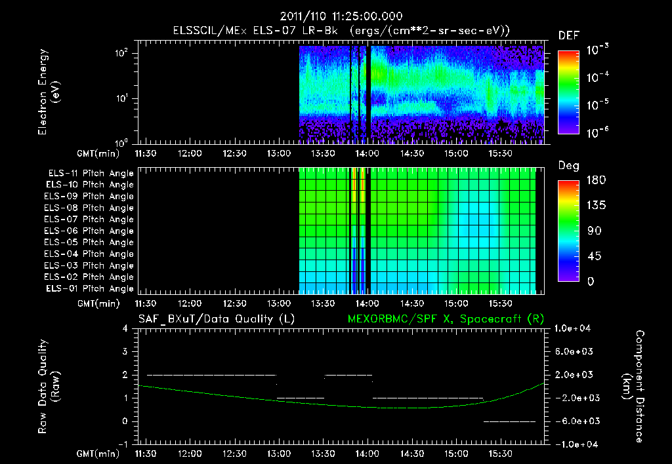
Task: Select the ELS-09 Pitch Angle row label
Action: click(x=89, y=197)
